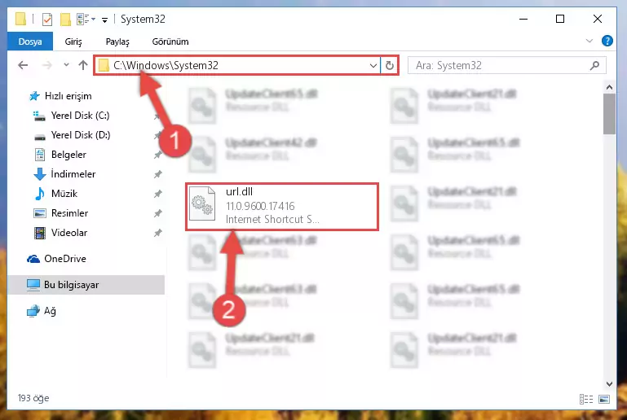Click the pin icon next to Müzik
Screen dimensions: 627x420
[158, 194]
